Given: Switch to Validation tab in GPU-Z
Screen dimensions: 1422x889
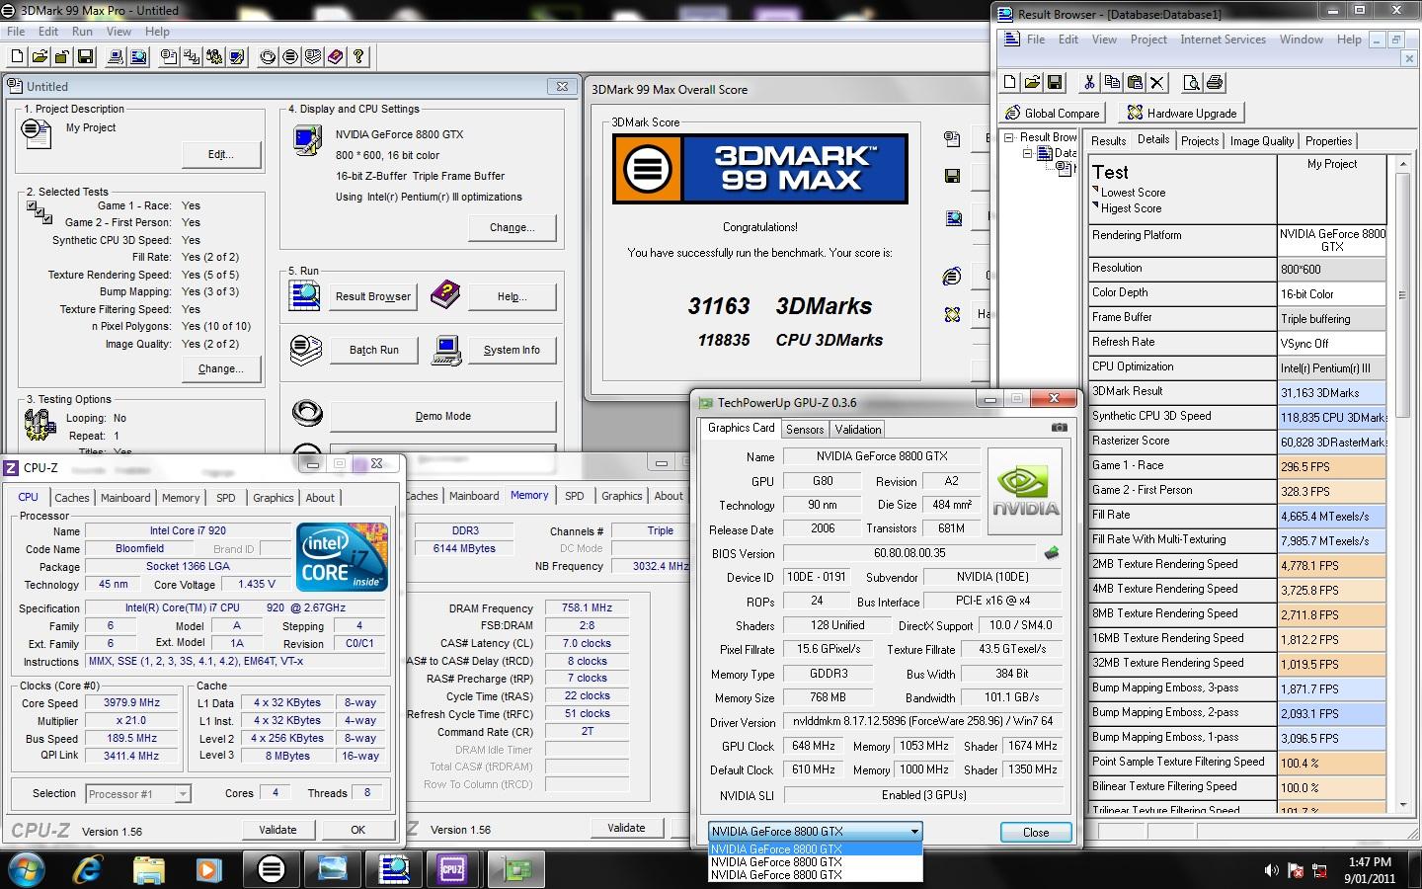Looking at the screenshot, I should click(x=857, y=429).
